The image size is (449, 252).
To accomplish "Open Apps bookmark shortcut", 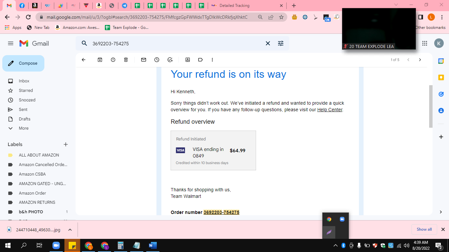I will pyautogui.click(x=13, y=28).
